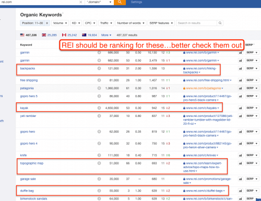The width and height of the screenshot is (261, 201).
Task: Open the keyword link knife
Action: [23, 155]
